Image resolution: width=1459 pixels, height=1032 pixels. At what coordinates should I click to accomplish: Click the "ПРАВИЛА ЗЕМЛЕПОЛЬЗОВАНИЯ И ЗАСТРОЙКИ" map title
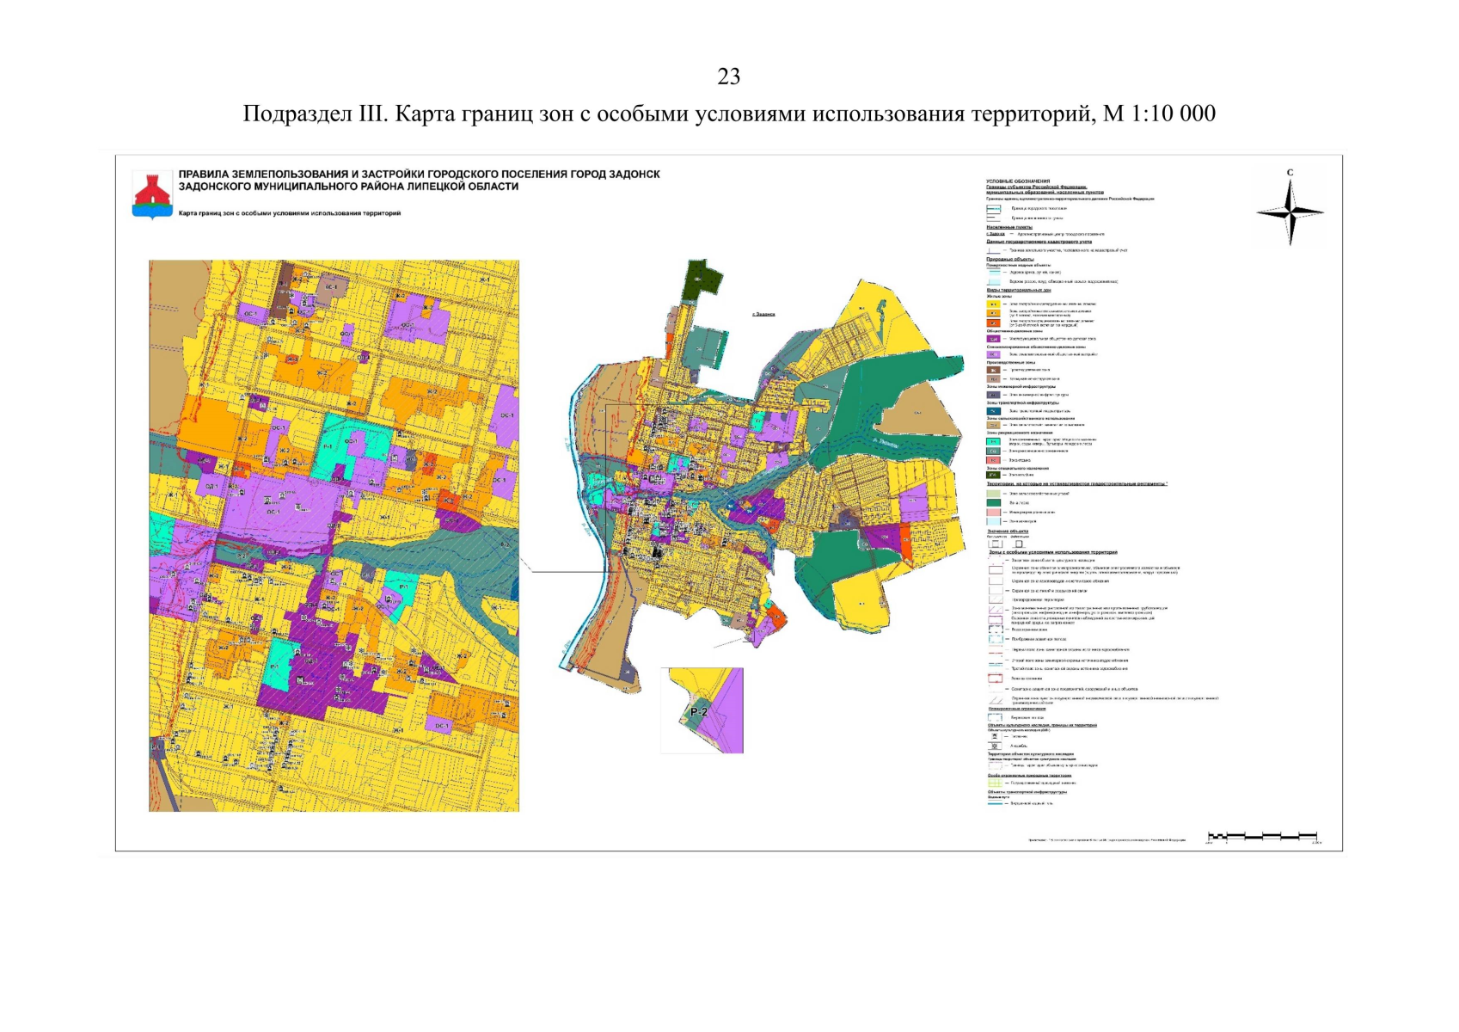pos(419,175)
